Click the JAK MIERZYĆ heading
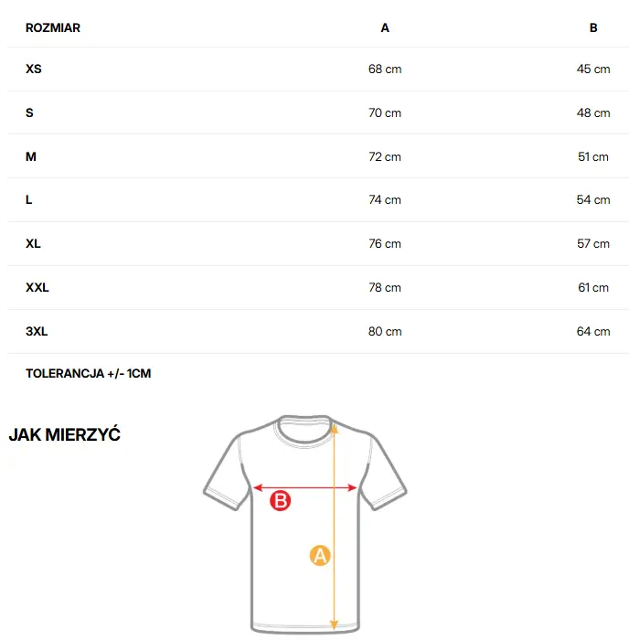This screenshot has height=641, width=629. tap(65, 435)
